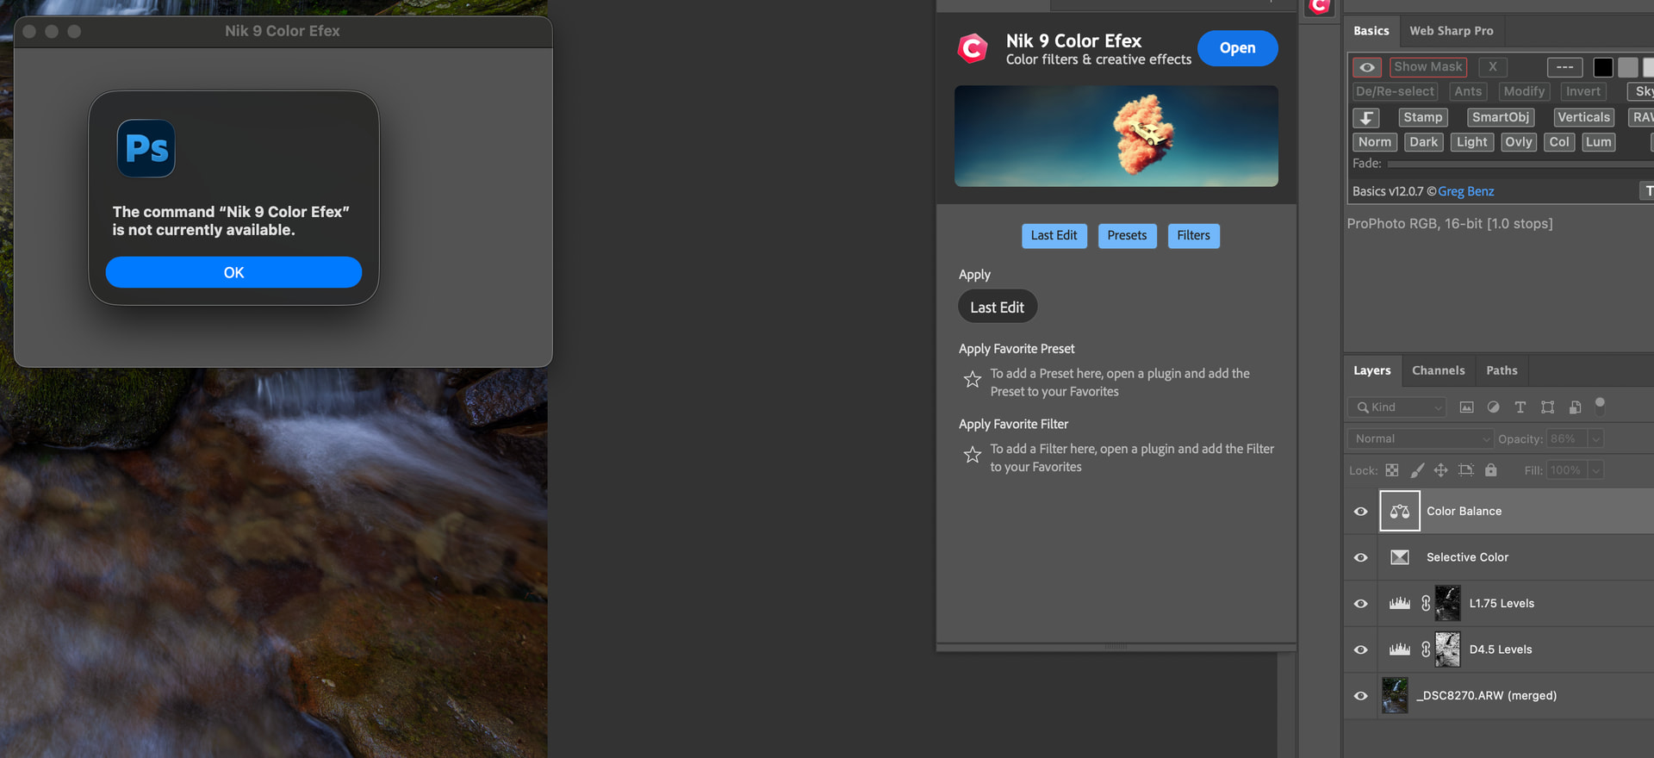Screen dimensions: 1654x758
Task: Click the filter for adjustment layers icon
Action: (x=1493, y=407)
